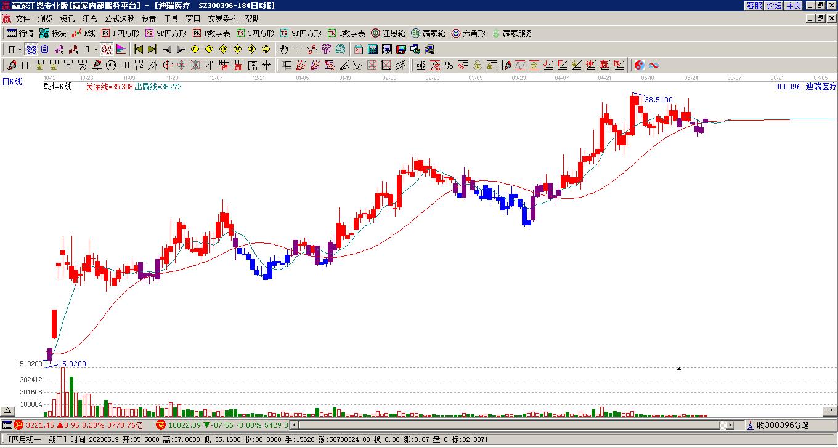Click the circled 金 golden ratio icon
Screen dimensions: 838x448
(x=478, y=65)
